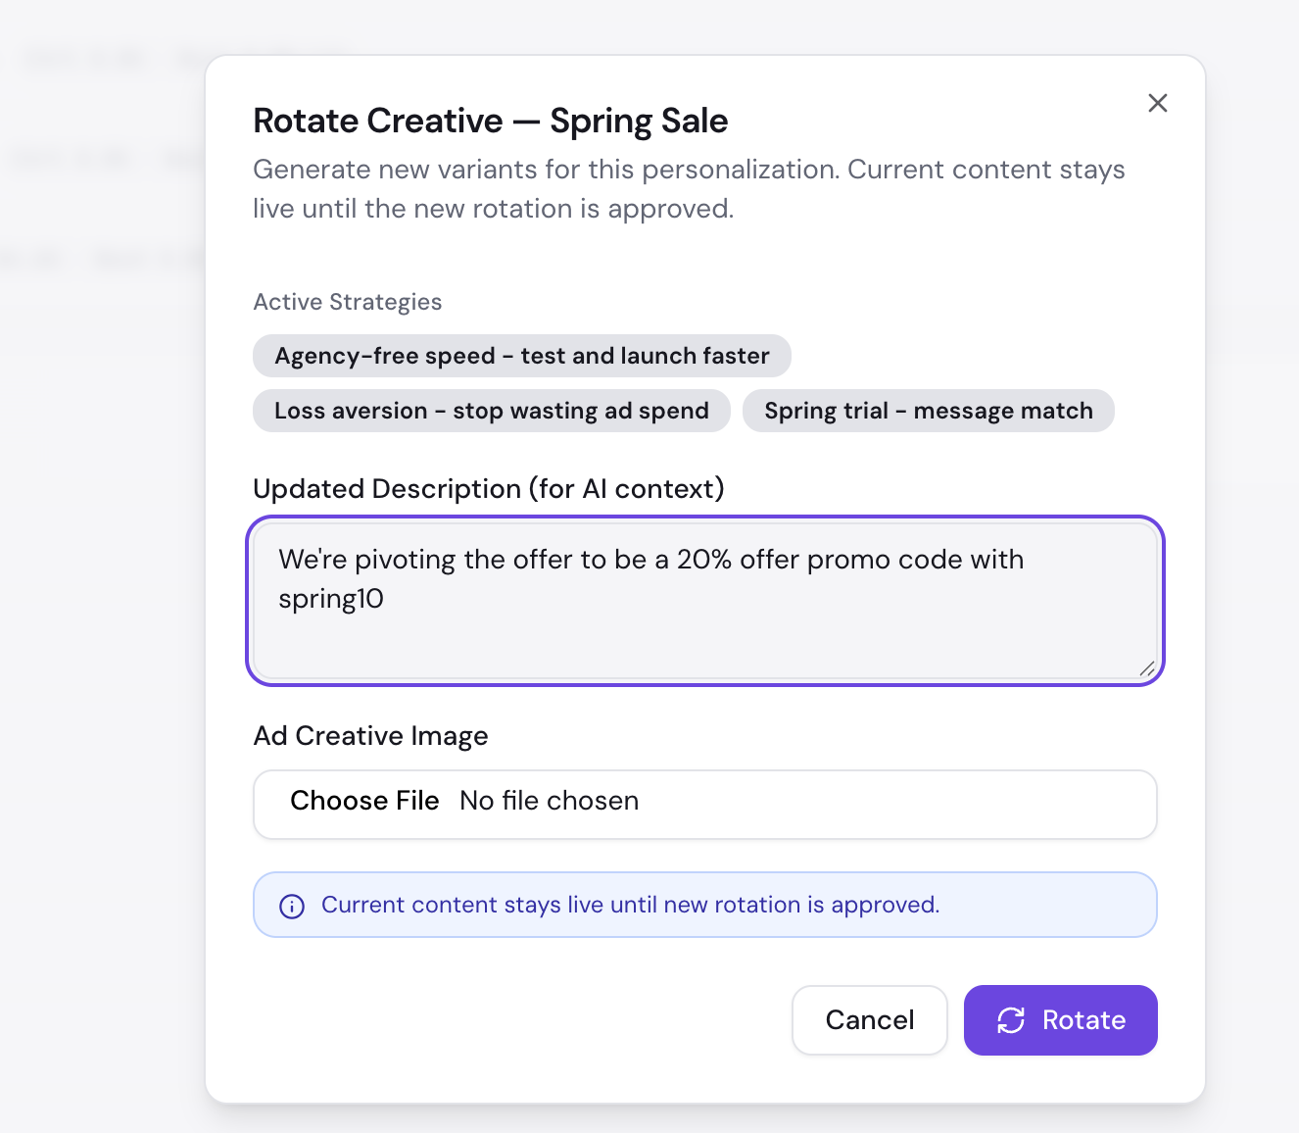Click the 'No file chosen' text
1299x1133 pixels.
(549, 801)
